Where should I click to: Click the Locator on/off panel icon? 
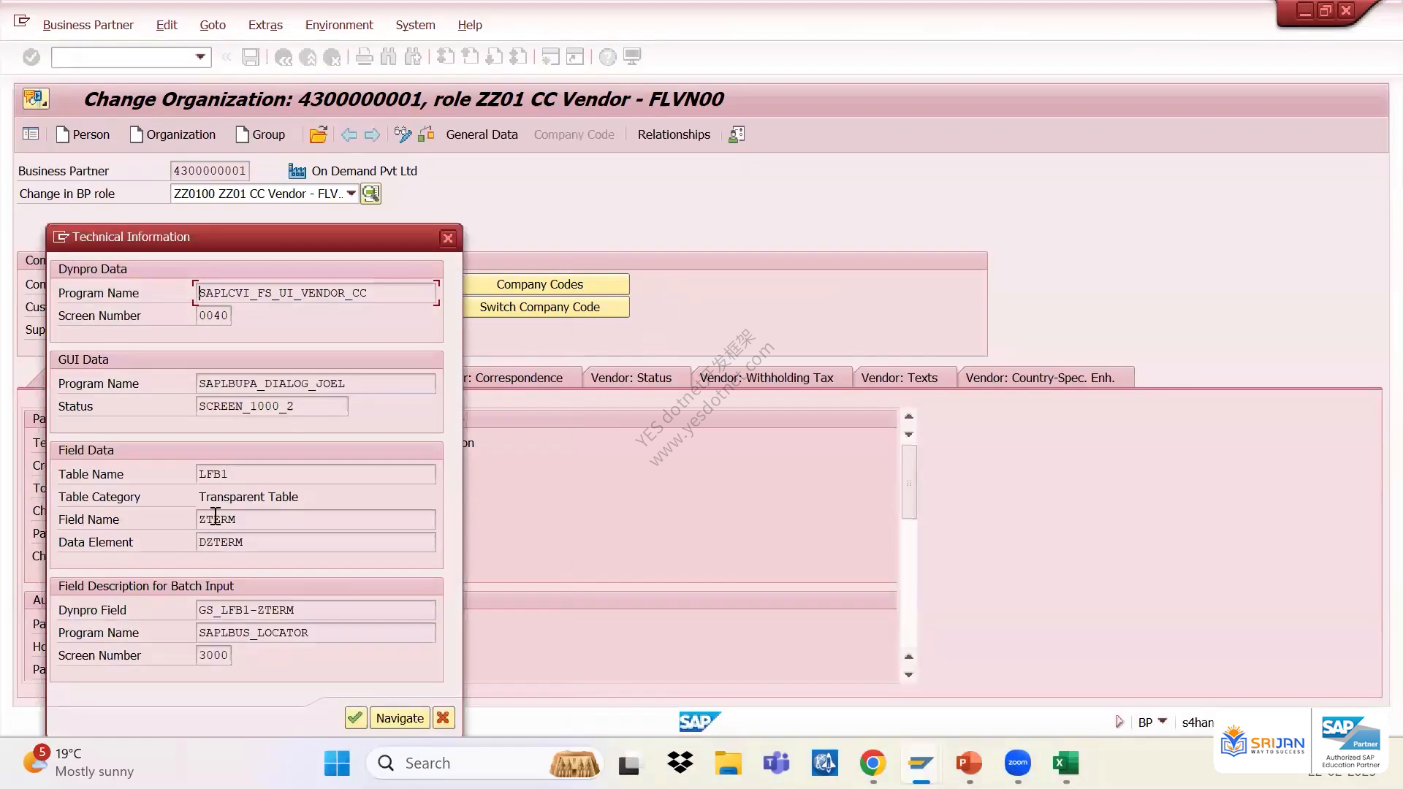(x=31, y=134)
